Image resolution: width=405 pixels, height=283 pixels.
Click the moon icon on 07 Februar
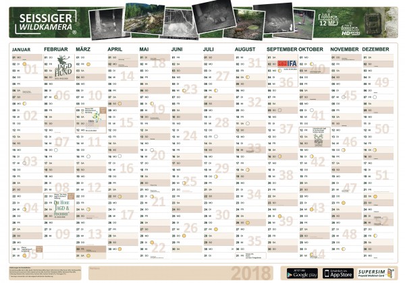(x=56, y=97)
